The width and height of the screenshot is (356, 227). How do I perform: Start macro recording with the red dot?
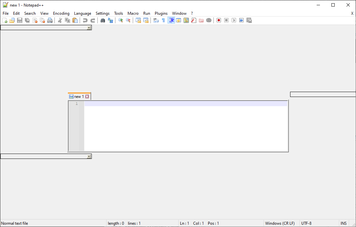tap(219, 20)
